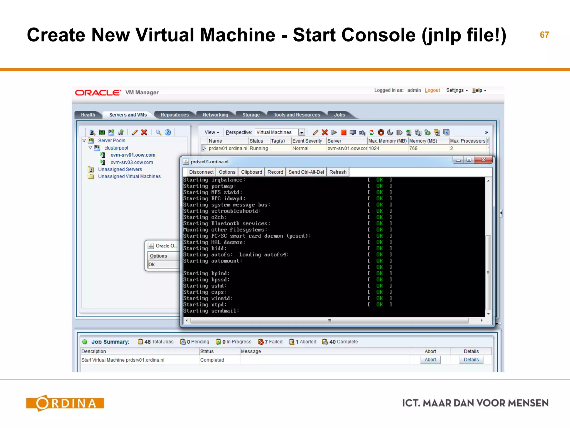Click the pencil Edit icon in left toolbar
The width and height of the screenshot is (570, 428).
coord(135,132)
